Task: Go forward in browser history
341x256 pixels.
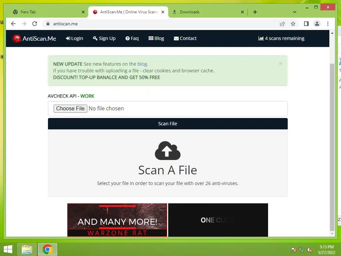Action: 24,24
